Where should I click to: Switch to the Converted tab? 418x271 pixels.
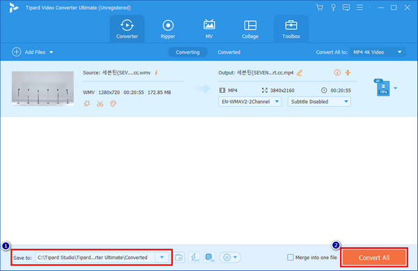(x=229, y=52)
